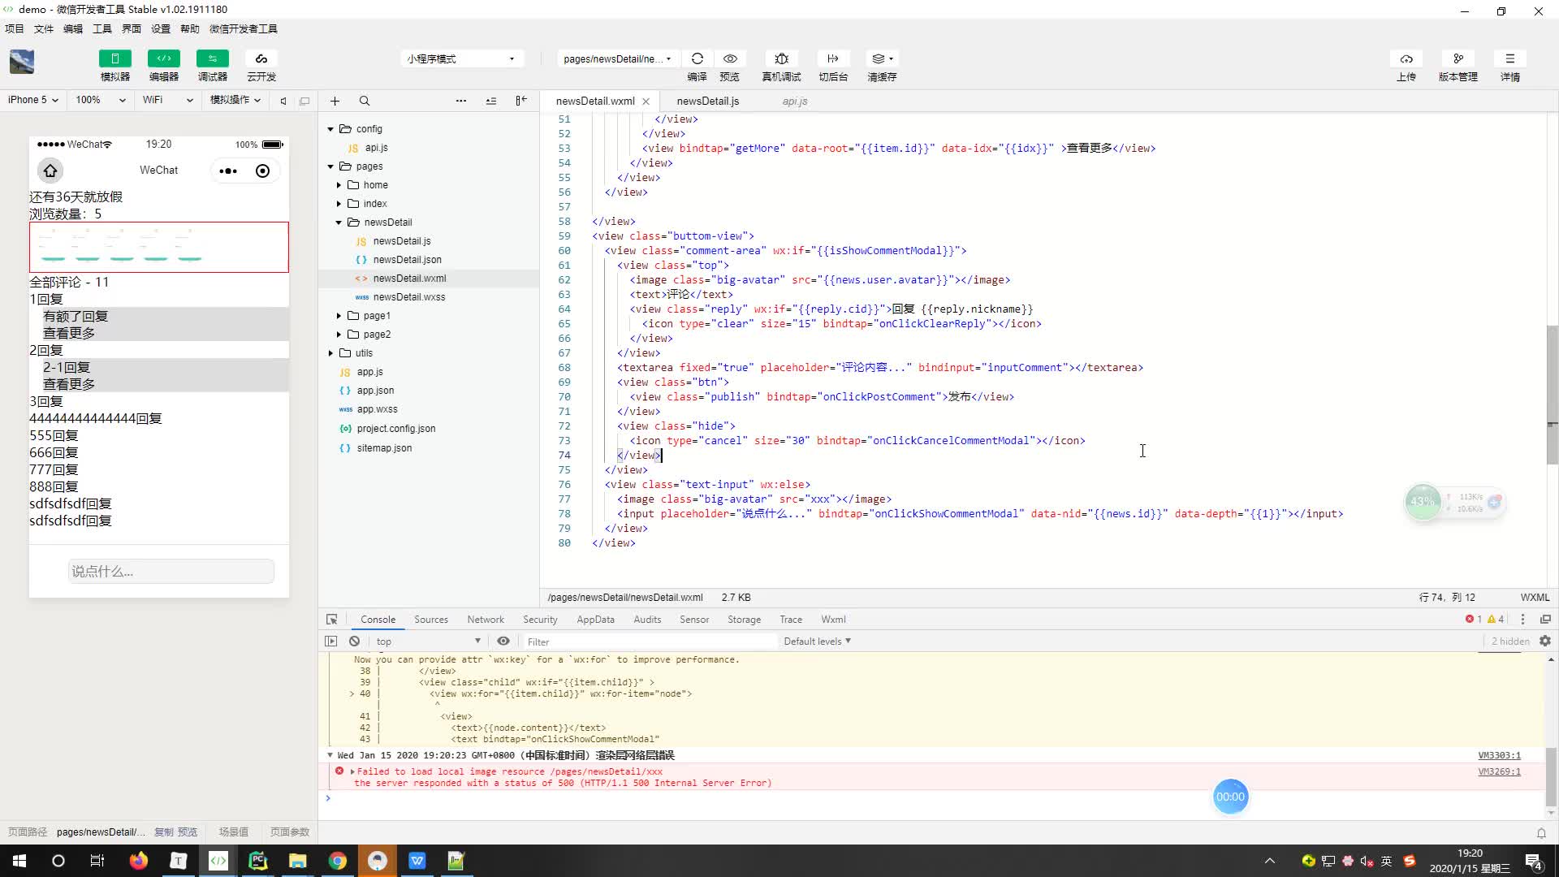Open the 100% zoom dropdown
This screenshot has height=877, width=1559.
click(x=100, y=100)
